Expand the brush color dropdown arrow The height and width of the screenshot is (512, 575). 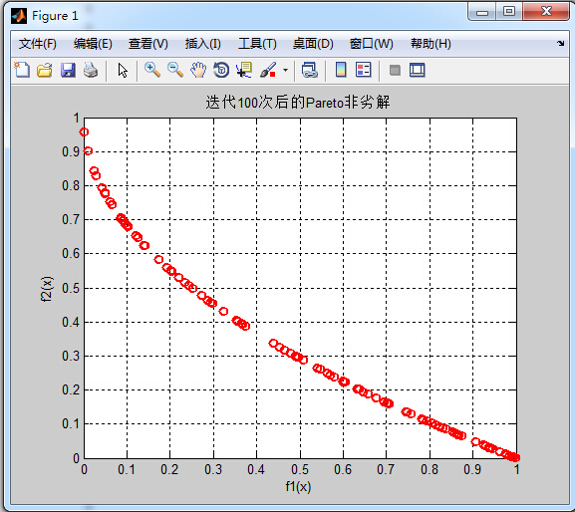285,70
